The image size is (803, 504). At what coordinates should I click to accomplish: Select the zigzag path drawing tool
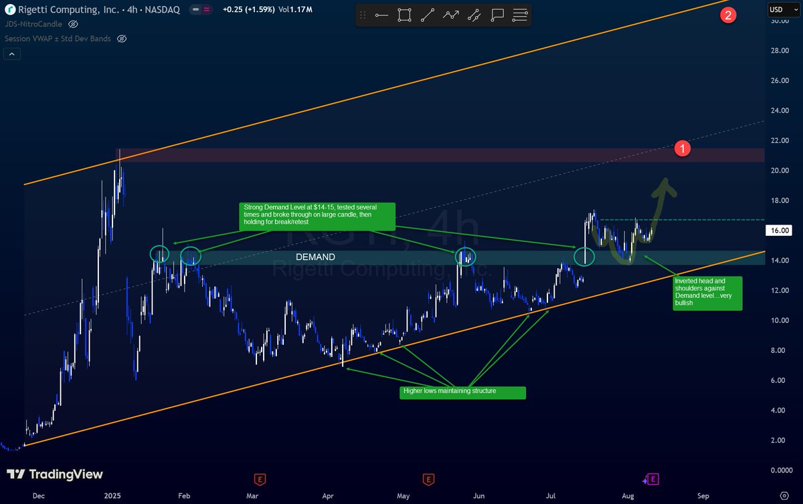[450, 15]
